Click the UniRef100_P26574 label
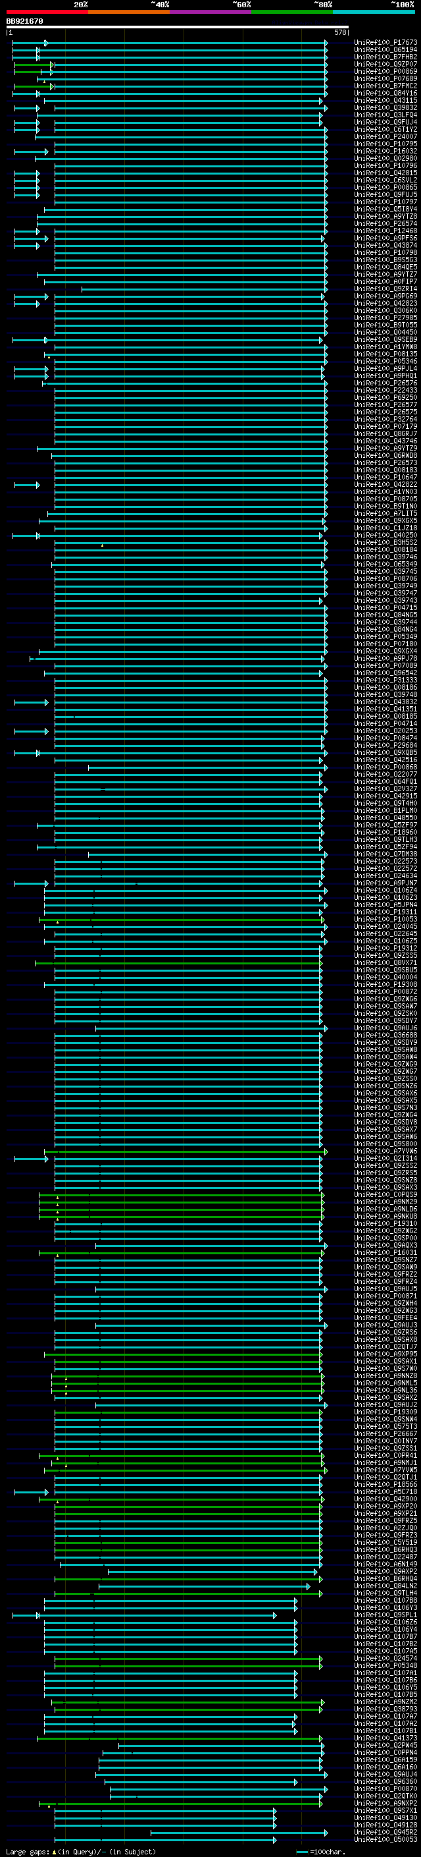 pos(385,223)
